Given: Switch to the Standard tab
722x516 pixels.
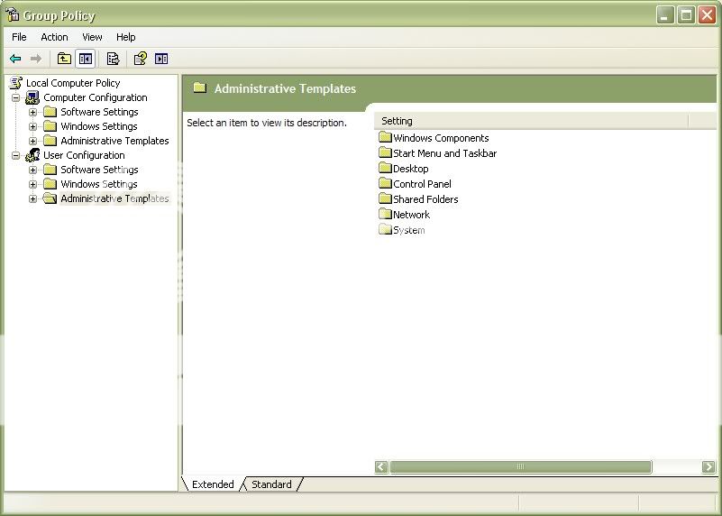Looking at the screenshot, I should [271, 484].
